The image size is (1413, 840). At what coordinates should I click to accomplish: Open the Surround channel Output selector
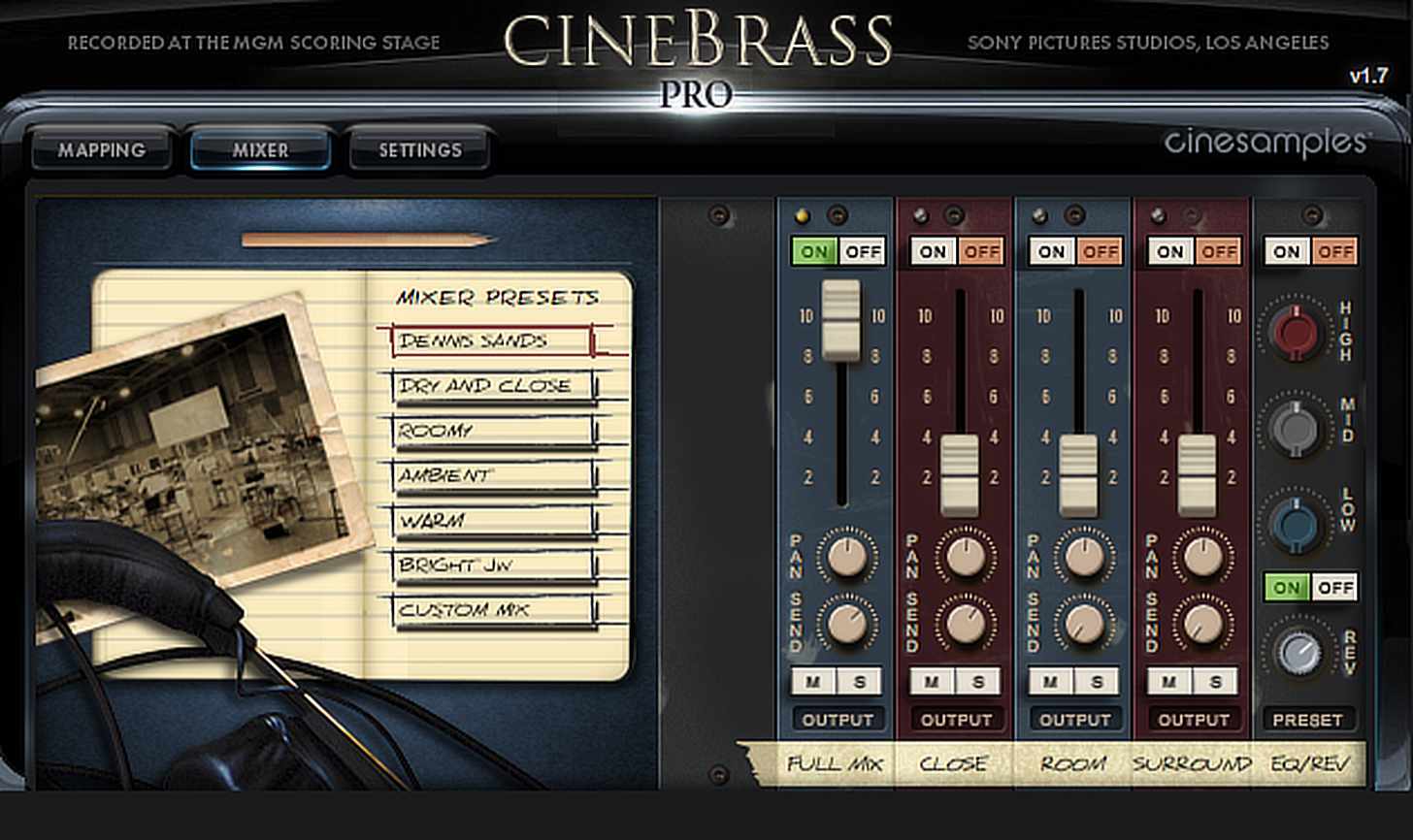pos(1194,720)
